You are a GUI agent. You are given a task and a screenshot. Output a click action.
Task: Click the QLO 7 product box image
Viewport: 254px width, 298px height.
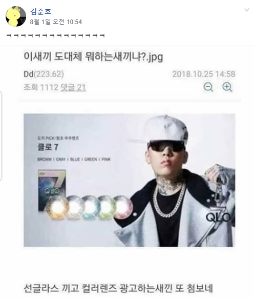tap(52, 189)
